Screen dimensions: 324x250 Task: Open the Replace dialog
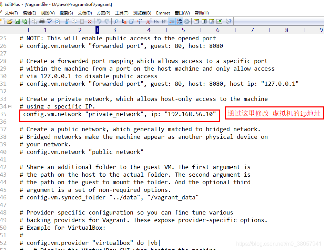click(124, 21)
